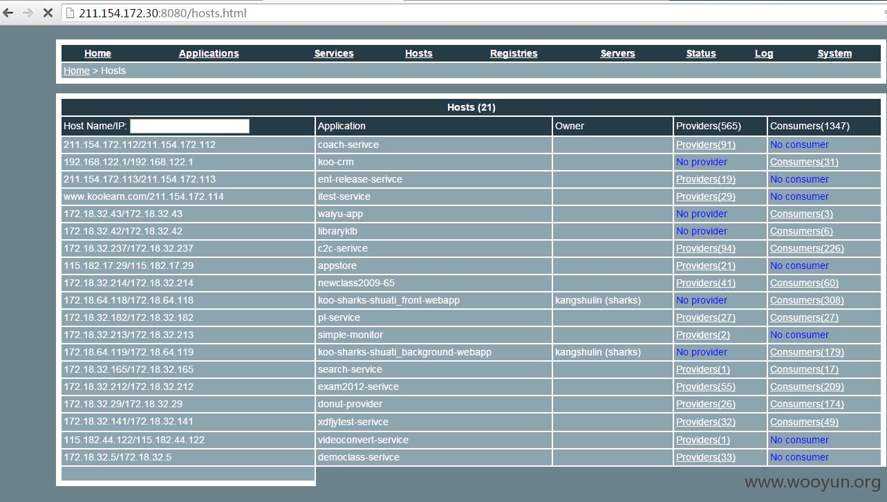Open the Home menu item
Image resolution: width=887 pixels, height=502 pixels.
(97, 53)
